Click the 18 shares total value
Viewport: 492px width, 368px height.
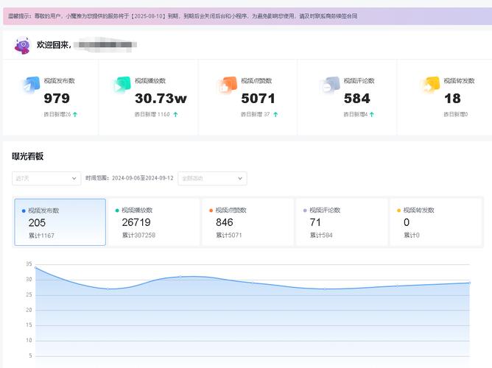pos(452,99)
